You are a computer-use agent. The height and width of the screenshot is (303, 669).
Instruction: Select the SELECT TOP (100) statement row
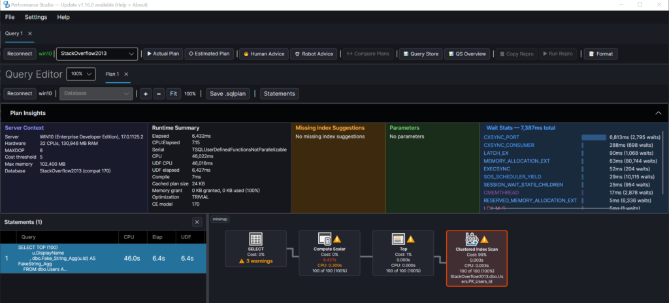[x=103, y=259]
